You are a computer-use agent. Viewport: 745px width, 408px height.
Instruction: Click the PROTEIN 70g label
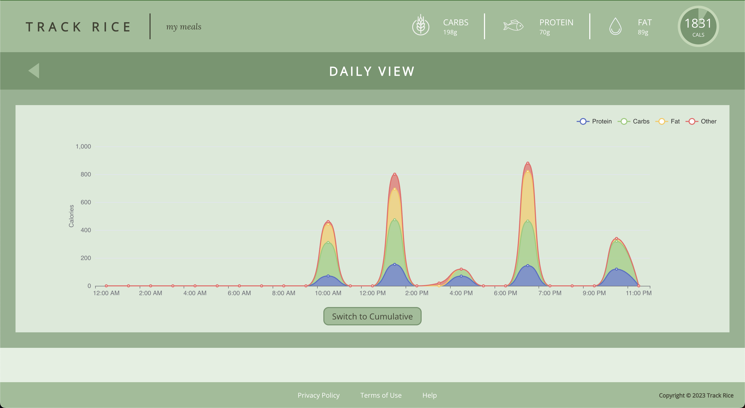point(556,27)
